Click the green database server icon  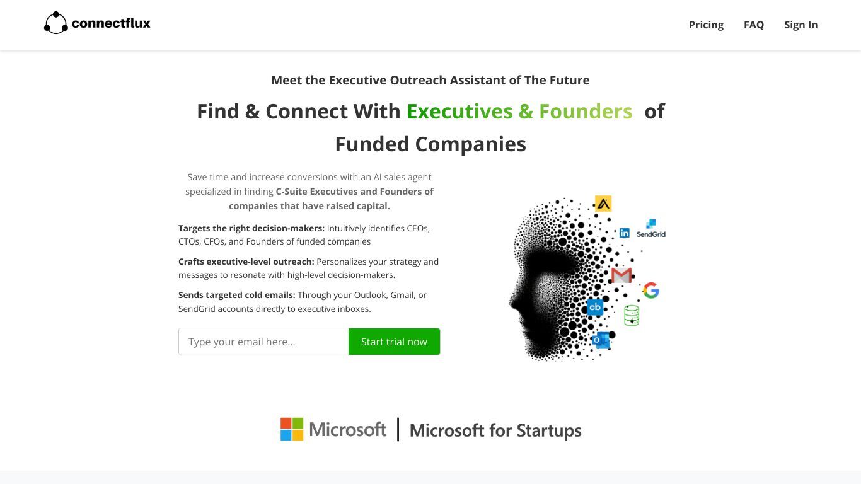pos(632,315)
